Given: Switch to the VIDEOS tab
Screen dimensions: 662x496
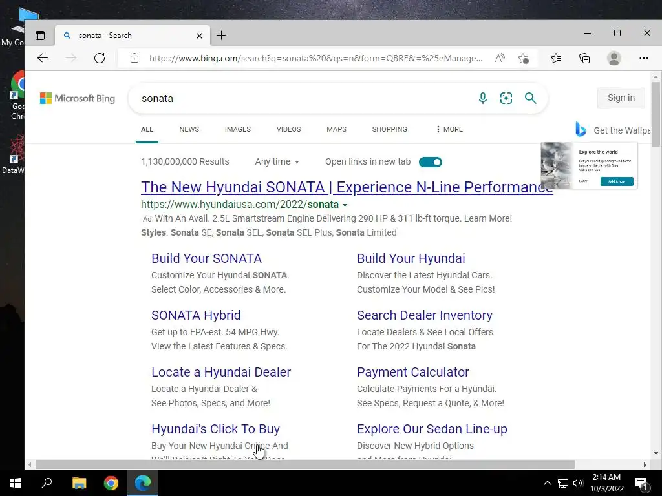Looking at the screenshot, I should tap(289, 129).
